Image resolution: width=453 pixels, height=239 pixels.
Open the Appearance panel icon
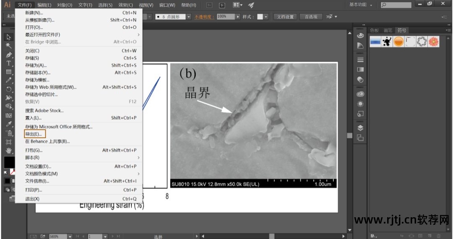pos(360,104)
